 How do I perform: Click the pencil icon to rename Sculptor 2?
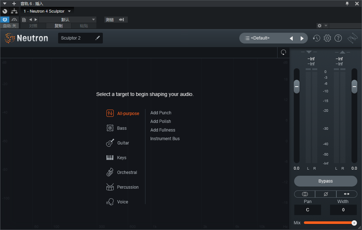[x=97, y=38]
